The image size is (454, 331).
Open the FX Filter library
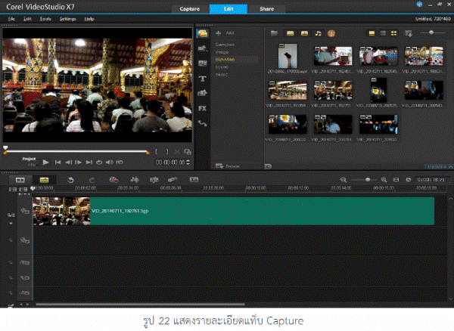[202, 108]
